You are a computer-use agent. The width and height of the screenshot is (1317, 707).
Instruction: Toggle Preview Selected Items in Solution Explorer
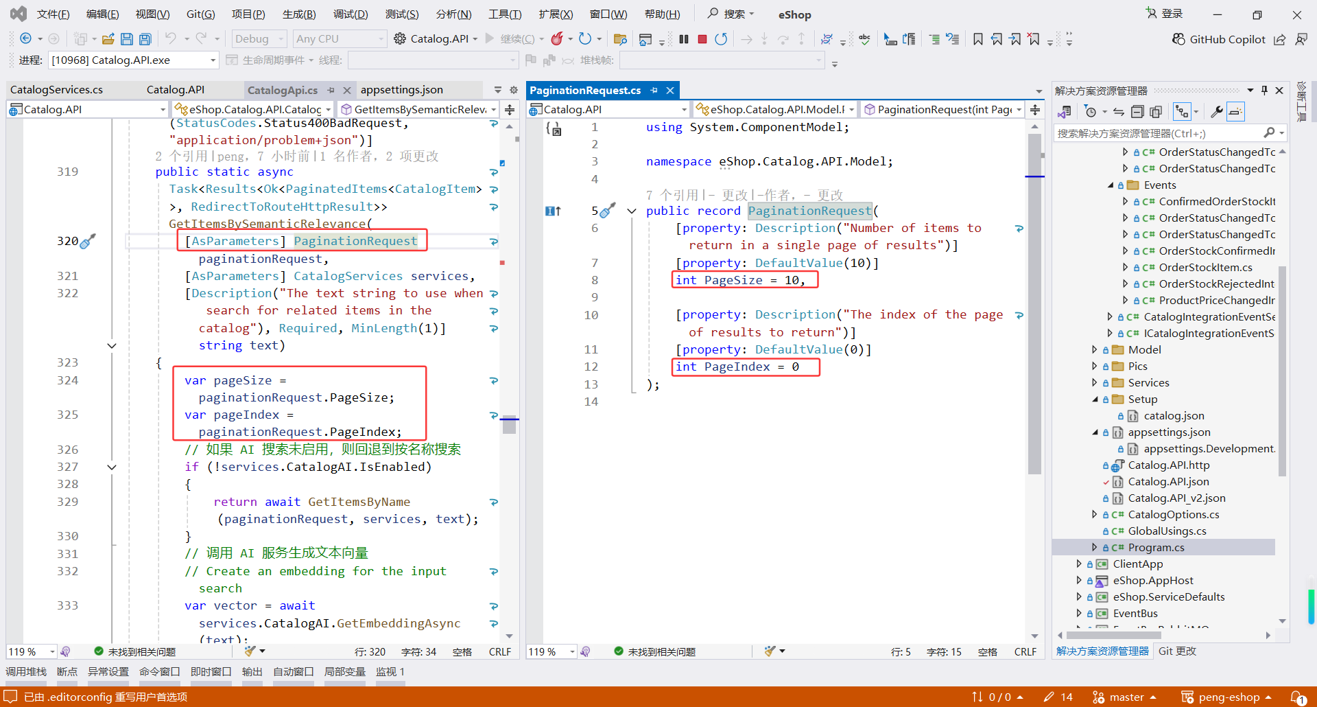pyautogui.click(x=1235, y=111)
